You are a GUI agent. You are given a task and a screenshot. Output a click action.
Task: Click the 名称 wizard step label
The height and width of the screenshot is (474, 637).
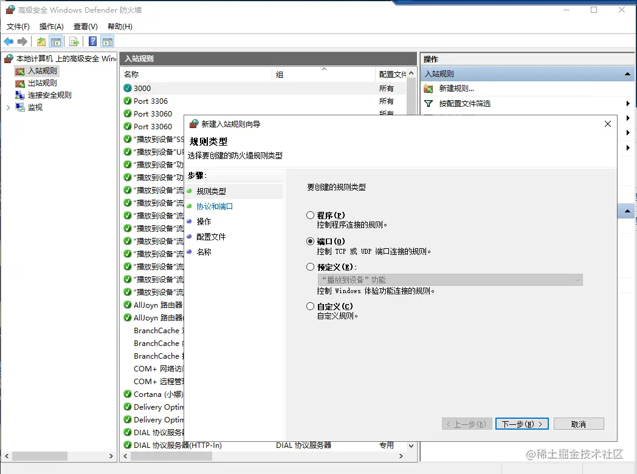pos(204,252)
